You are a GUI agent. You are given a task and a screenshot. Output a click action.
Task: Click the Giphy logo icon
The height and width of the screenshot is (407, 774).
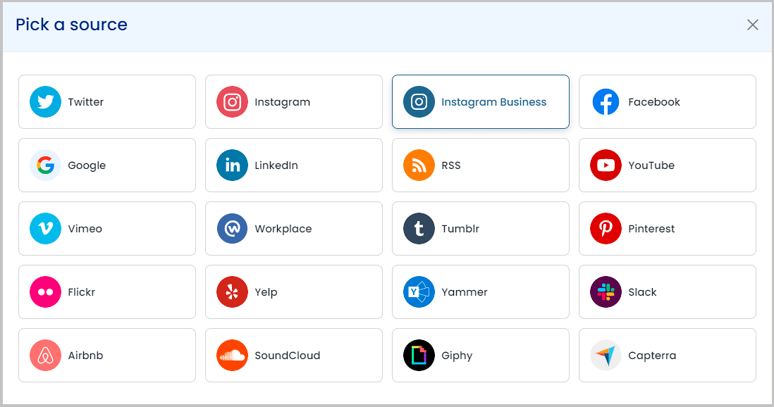tap(419, 355)
